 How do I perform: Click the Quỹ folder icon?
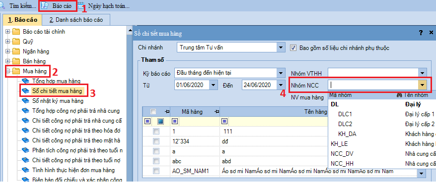(16, 42)
